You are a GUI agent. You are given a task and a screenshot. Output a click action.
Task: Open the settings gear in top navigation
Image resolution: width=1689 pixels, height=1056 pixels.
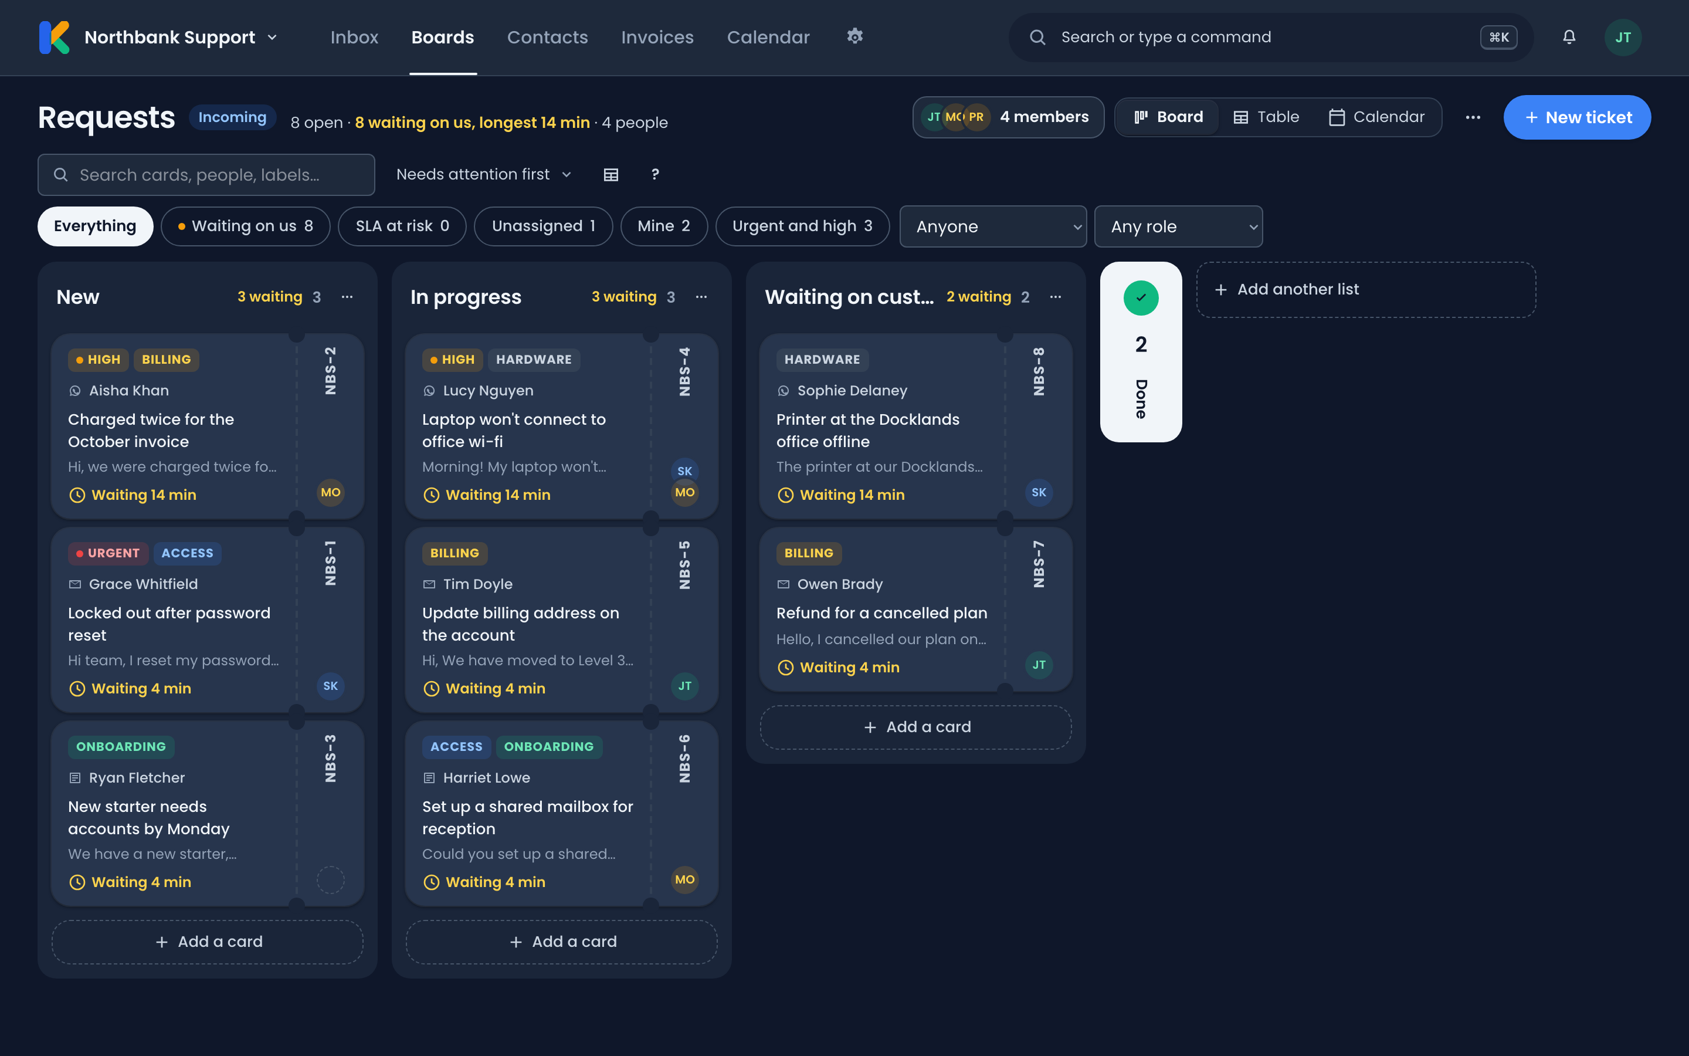pos(855,36)
